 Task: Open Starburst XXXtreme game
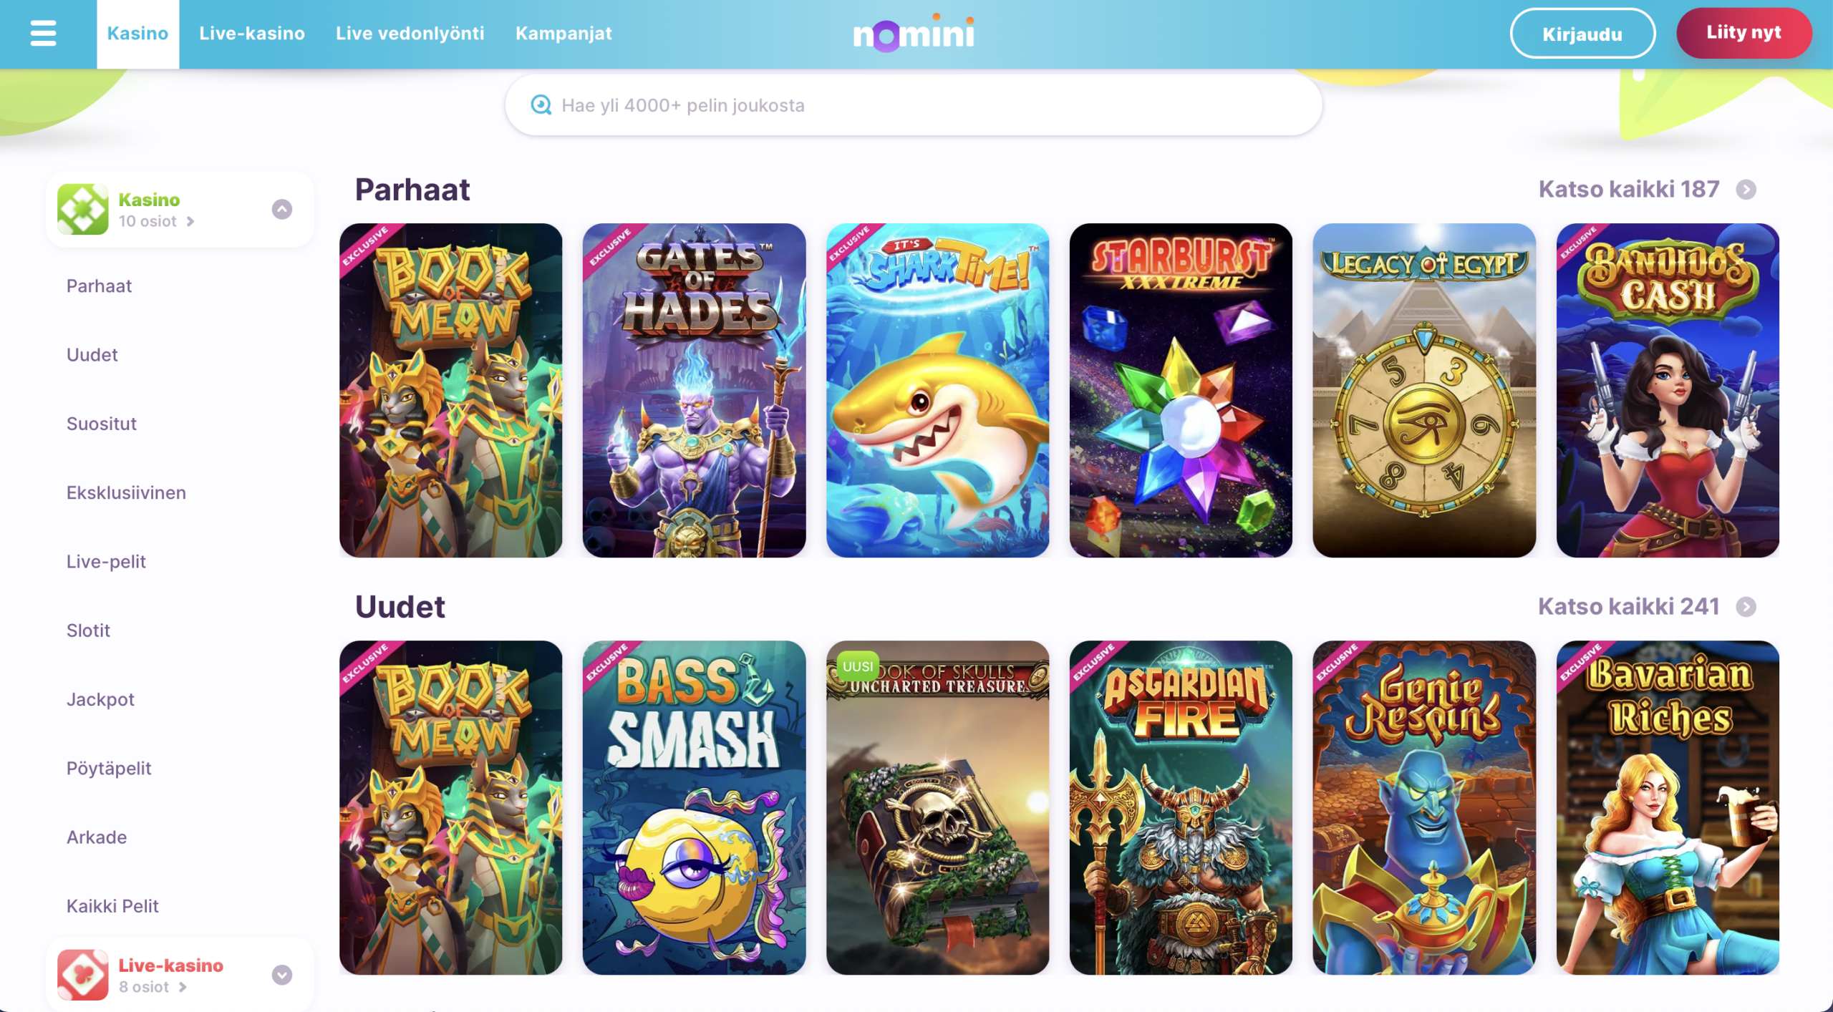[x=1181, y=390]
